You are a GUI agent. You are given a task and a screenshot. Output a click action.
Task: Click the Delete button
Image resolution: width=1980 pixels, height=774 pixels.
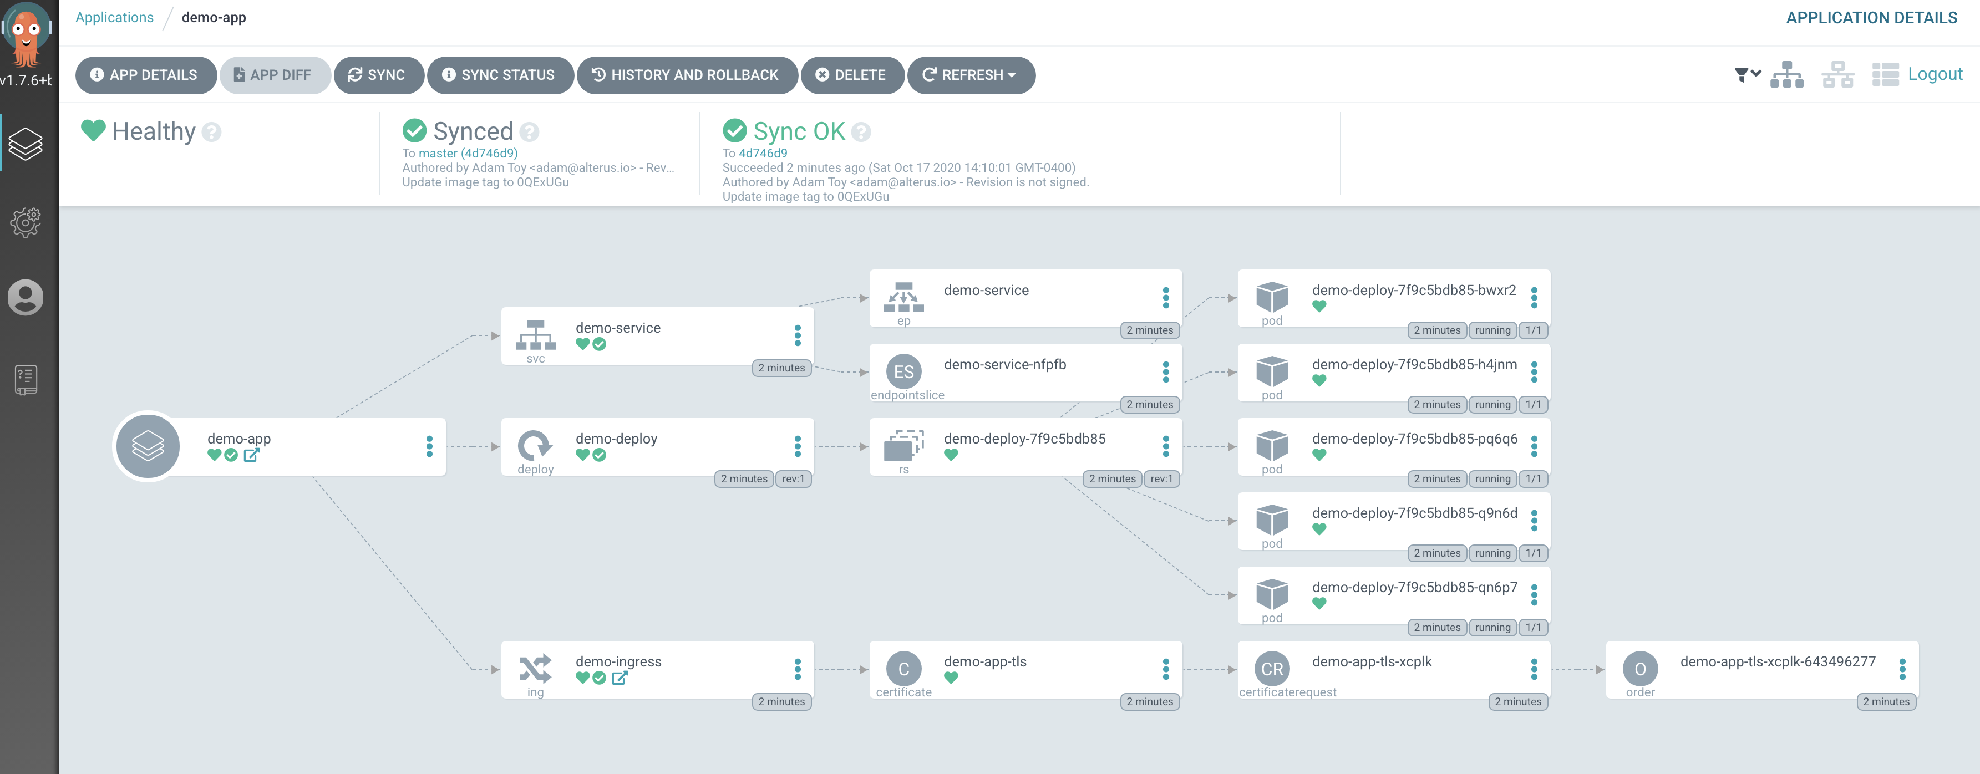coord(852,74)
